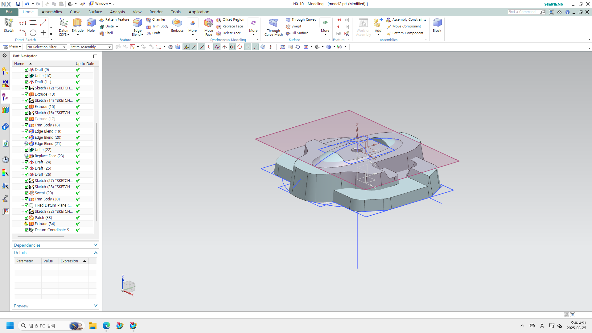Toggle checkbox for Patch (33)
This screenshot has width=592, height=333.
27,218
